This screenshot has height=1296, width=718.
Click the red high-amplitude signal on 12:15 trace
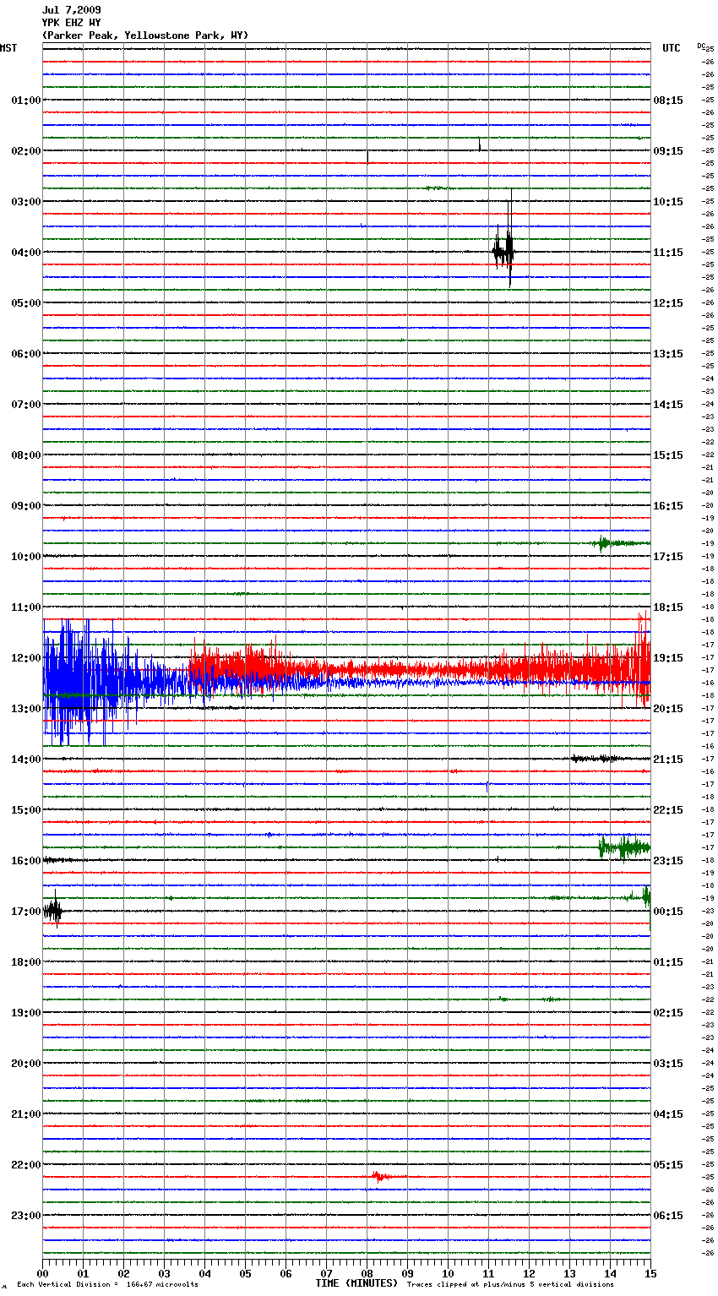(420, 668)
